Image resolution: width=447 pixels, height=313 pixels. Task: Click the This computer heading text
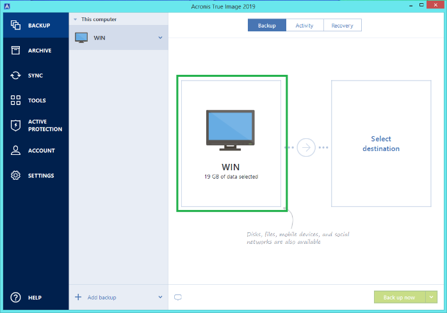[x=99, y=19]
